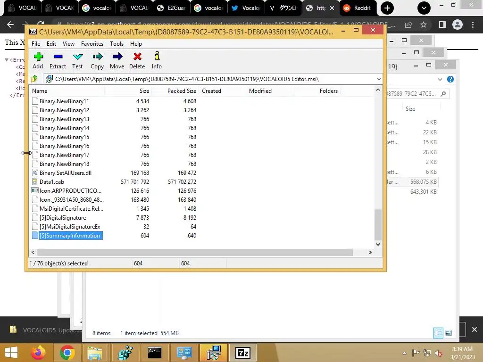Go up one folder level icon
The height and width of the screenshot is (362, 483).
(x=34, y=79)
